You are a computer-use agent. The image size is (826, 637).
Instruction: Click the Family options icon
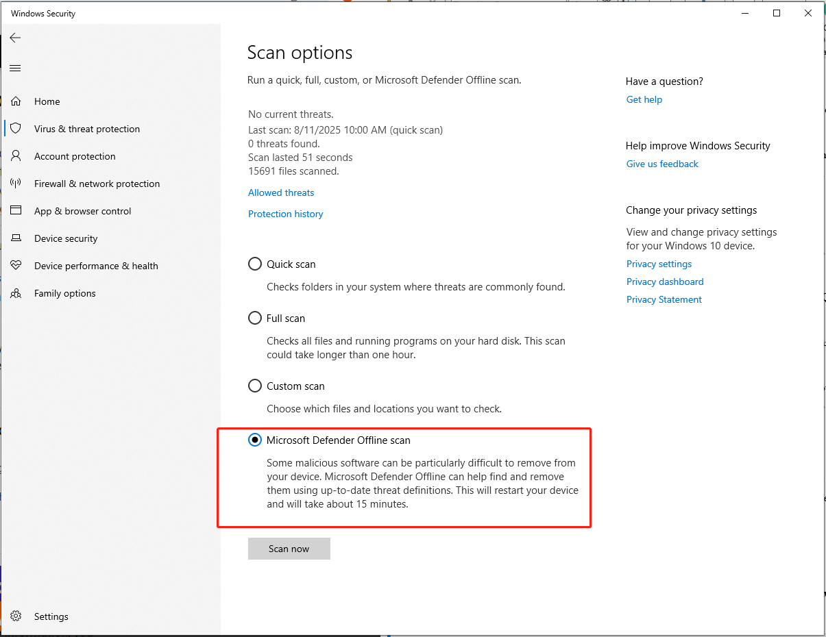pos(16,292)
